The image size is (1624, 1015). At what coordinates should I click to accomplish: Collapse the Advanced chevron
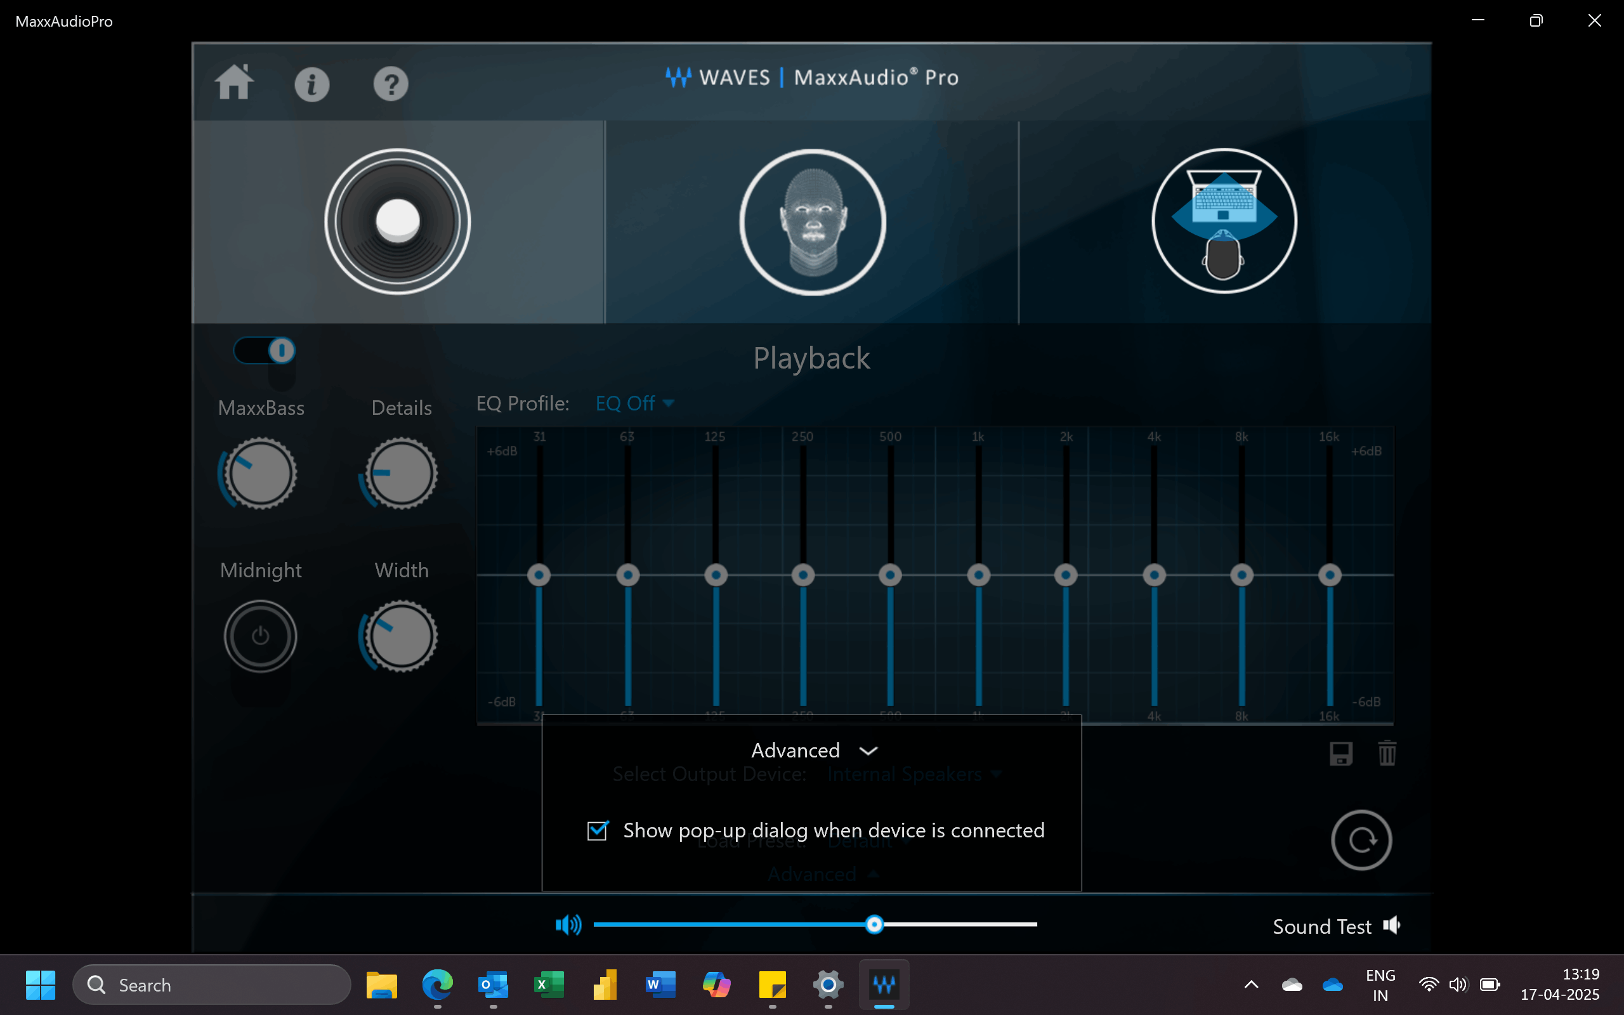pos(868,750)
